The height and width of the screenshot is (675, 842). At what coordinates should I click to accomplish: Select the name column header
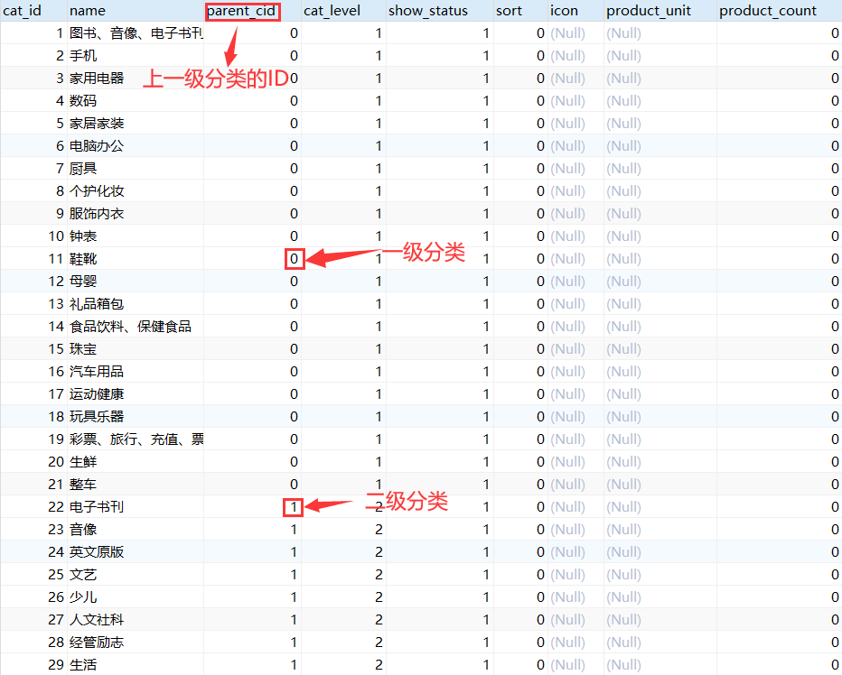point(88,11)
